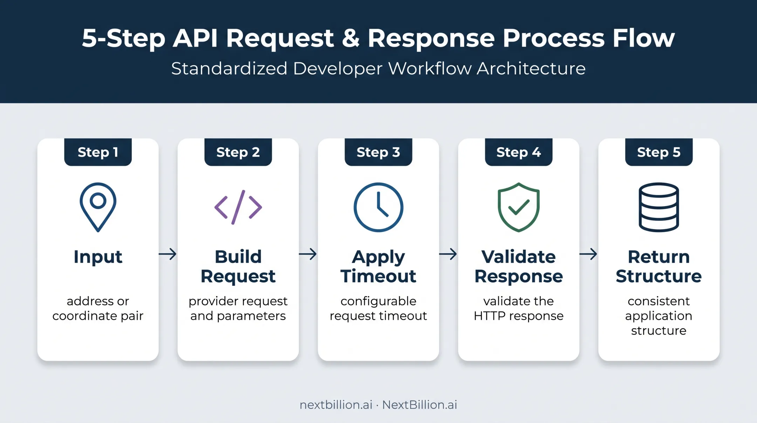Click the arrow between Apply Timeout and Validate Response
Screen dimensions: 757x423
[448, 254]
